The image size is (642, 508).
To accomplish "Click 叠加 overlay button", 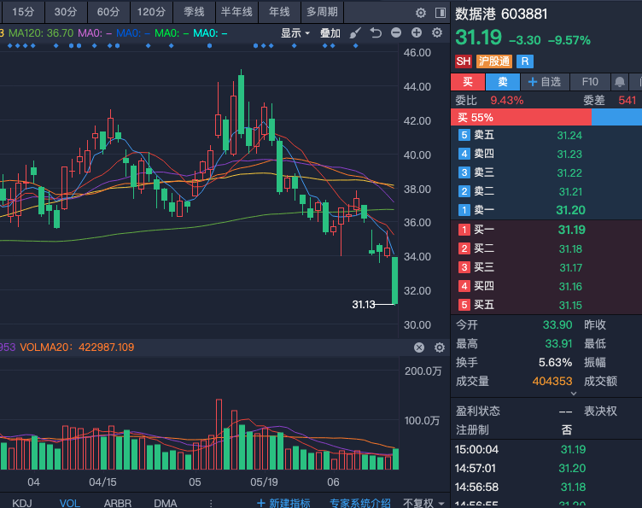I will point(330,32).
